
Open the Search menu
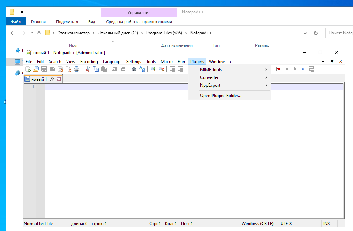(x=55, y=62)
